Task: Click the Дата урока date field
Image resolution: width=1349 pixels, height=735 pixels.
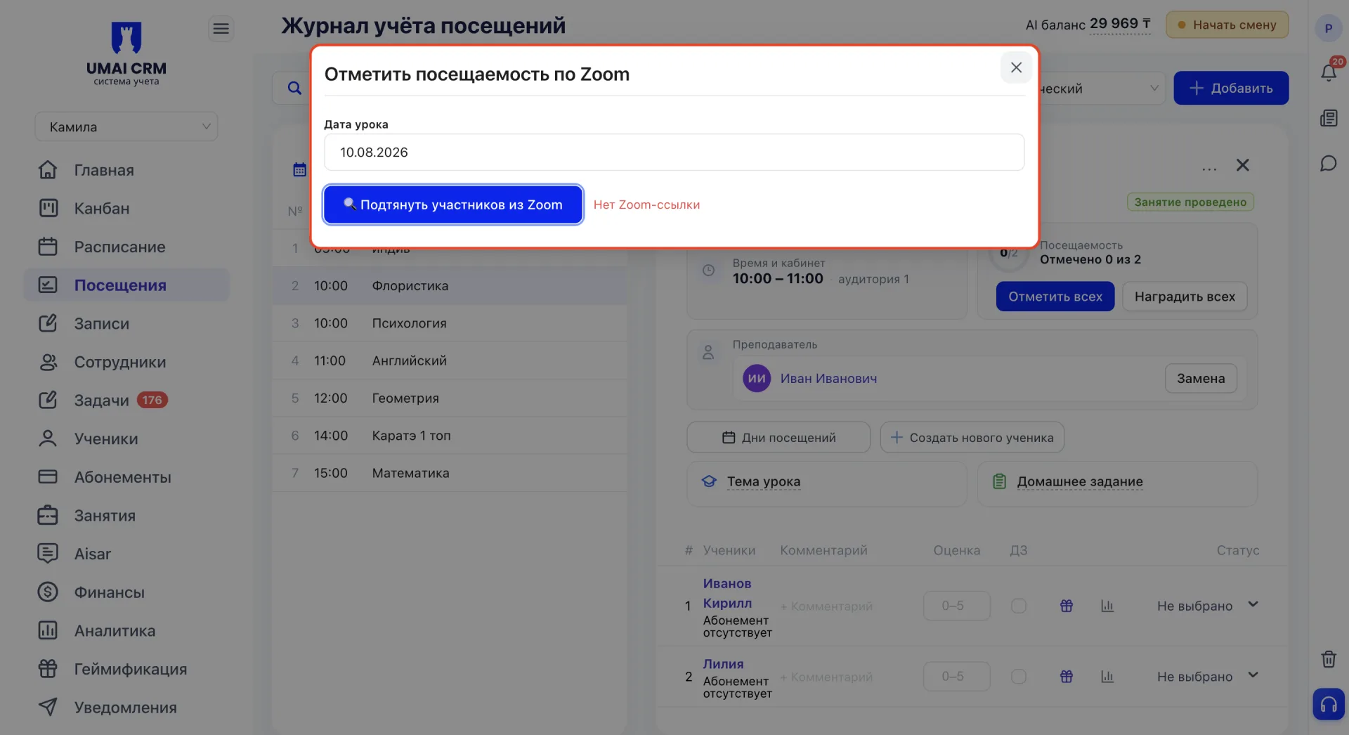Action: coord(674,152)
